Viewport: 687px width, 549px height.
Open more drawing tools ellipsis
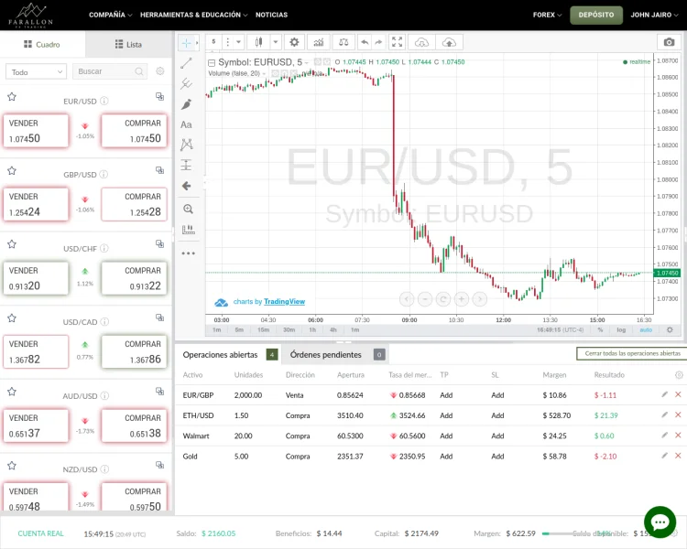click(x=189, y=253)
